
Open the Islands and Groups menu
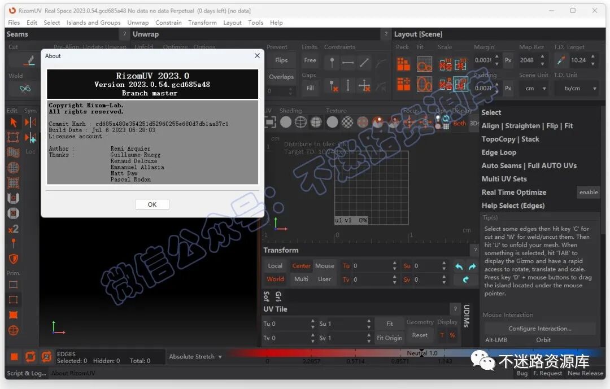coord(93,23)
